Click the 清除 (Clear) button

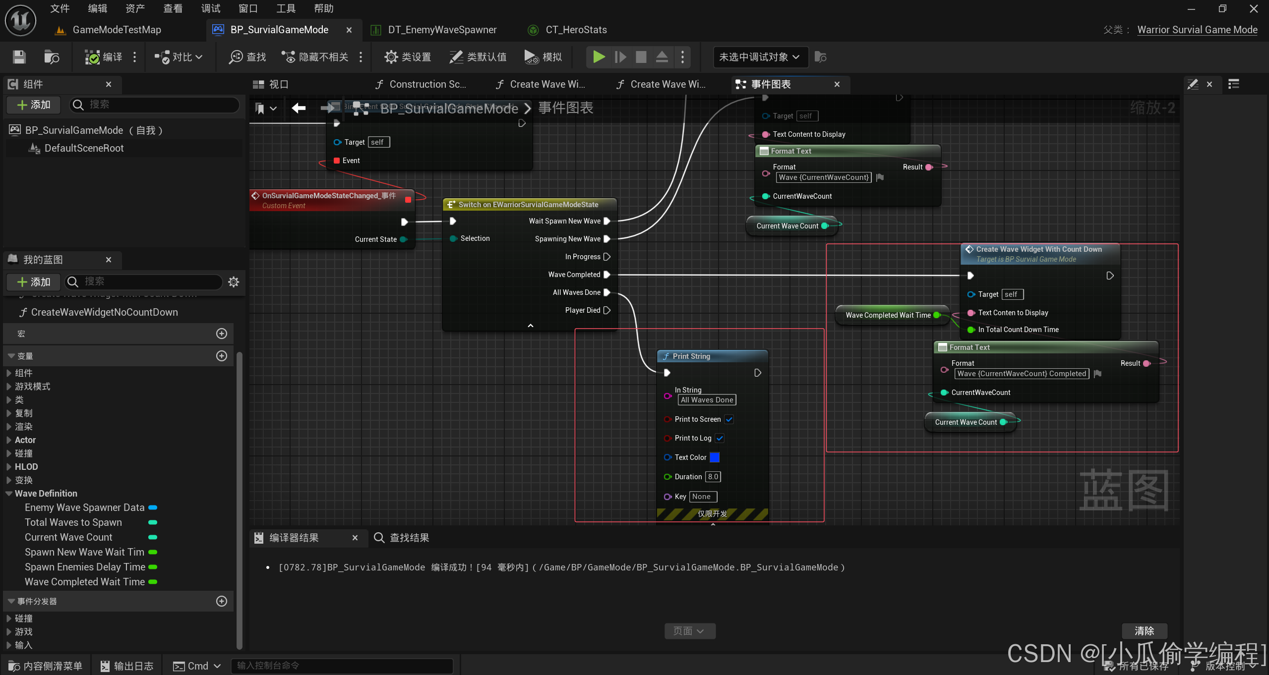(1144, 631)
